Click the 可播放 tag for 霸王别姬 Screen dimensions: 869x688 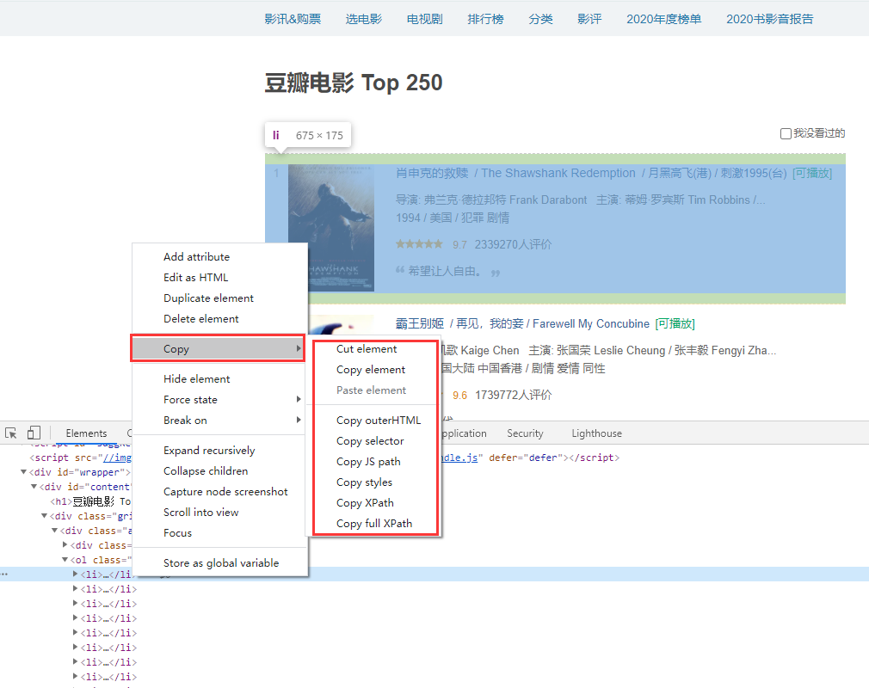tap(675, 323)
